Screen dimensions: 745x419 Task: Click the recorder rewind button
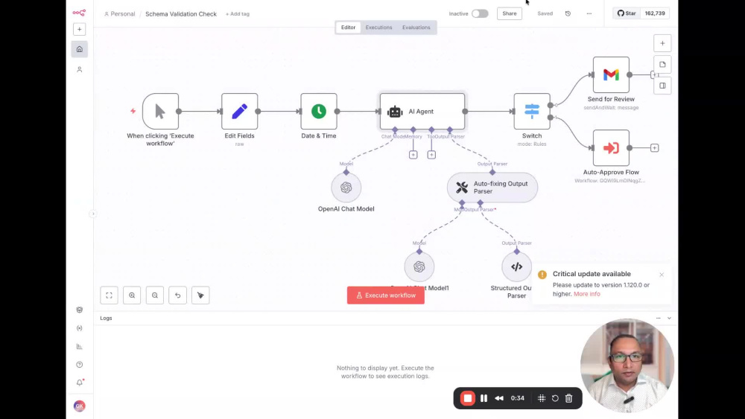coord(499,398)
